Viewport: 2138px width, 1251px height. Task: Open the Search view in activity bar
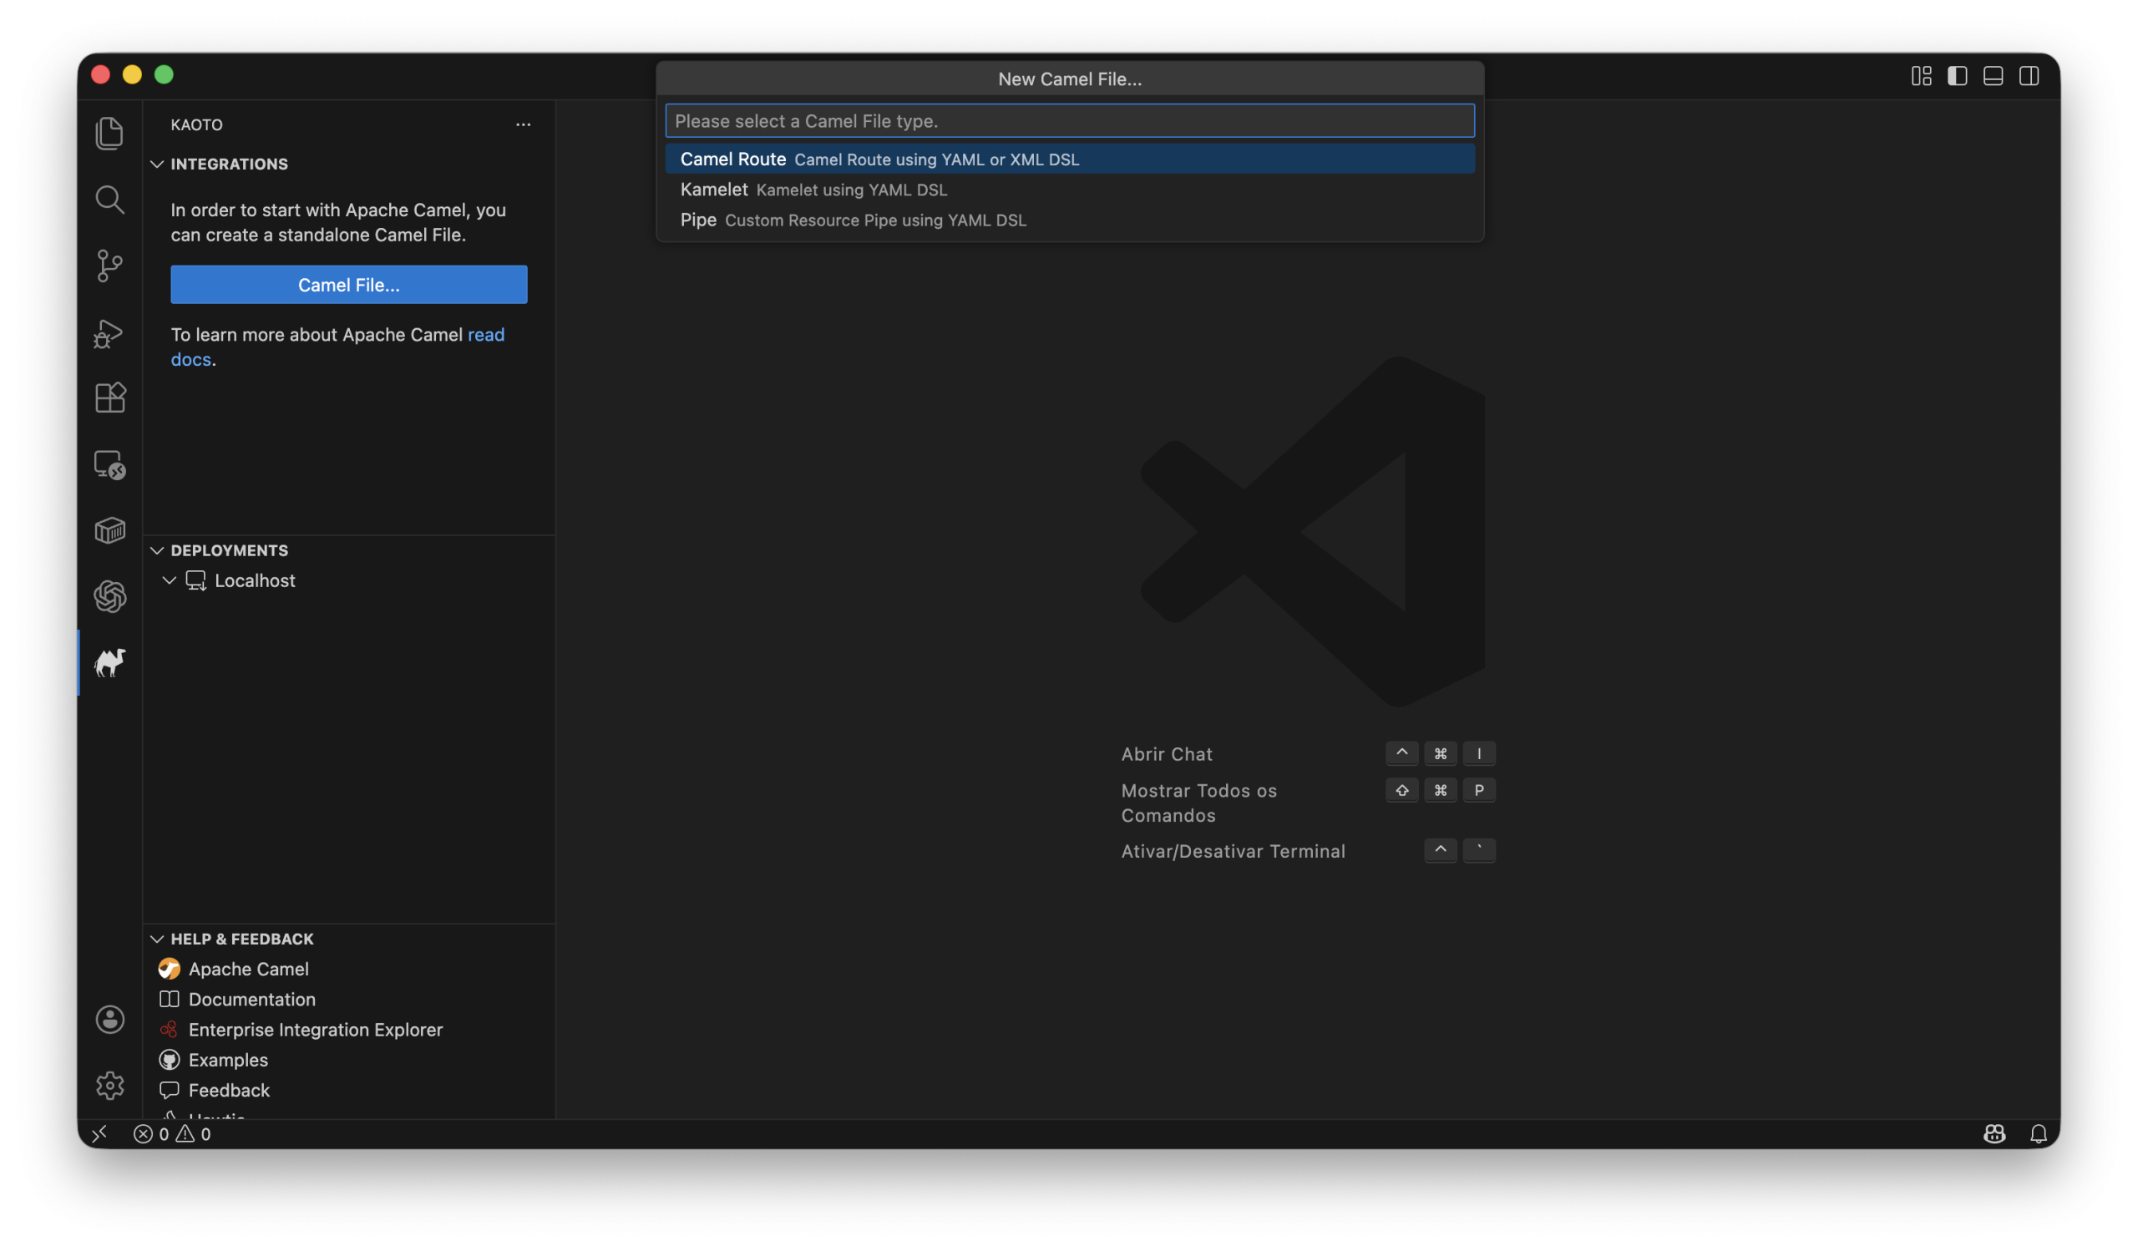109,200
